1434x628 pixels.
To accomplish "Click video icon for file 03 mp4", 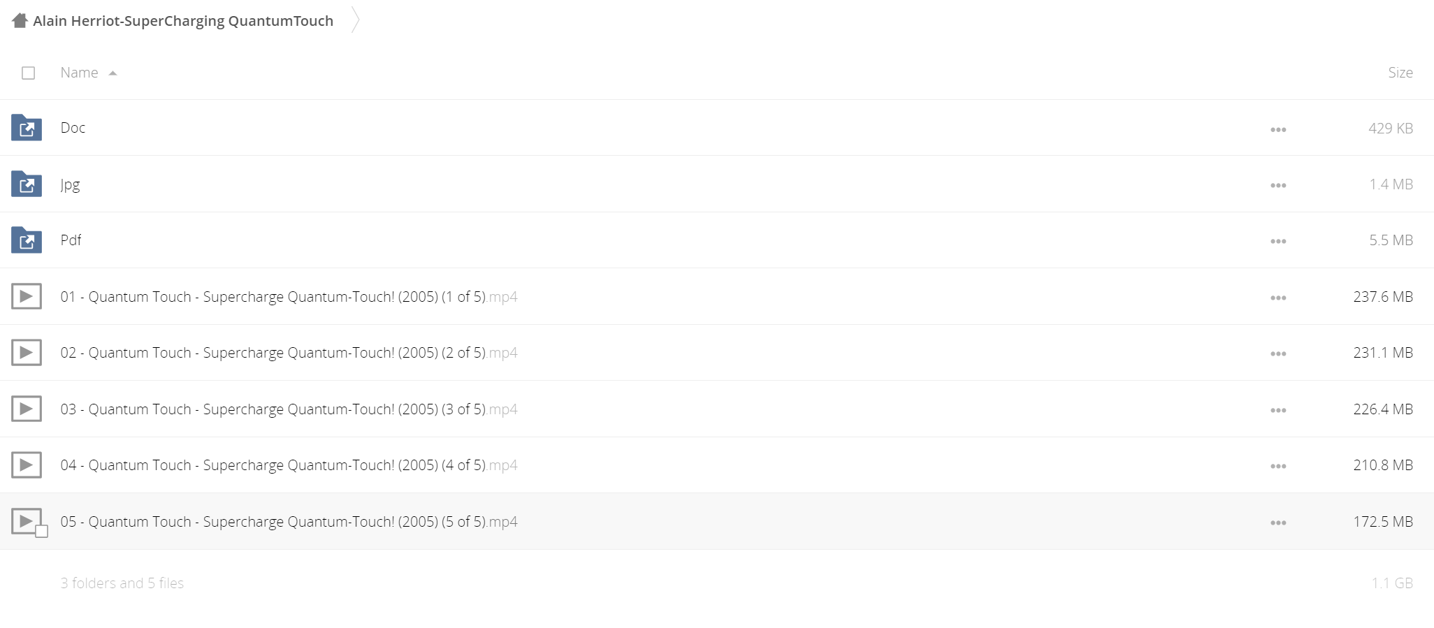I will [x=27, y=409].
